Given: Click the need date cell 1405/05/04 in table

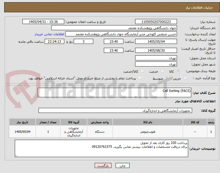Looking at the screenshot, I should tap(22, 132).
